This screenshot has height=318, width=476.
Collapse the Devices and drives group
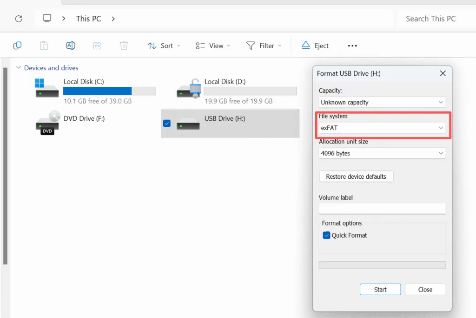19,68
